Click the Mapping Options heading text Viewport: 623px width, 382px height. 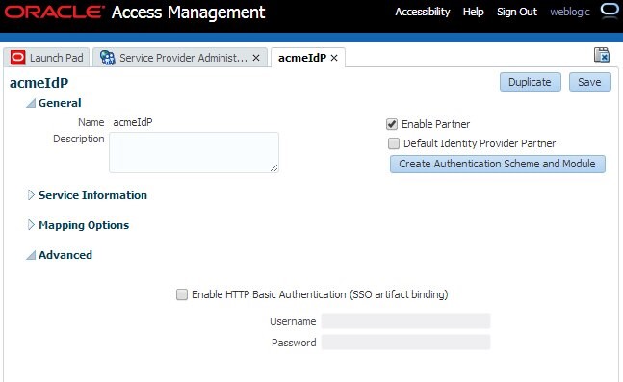84,225
